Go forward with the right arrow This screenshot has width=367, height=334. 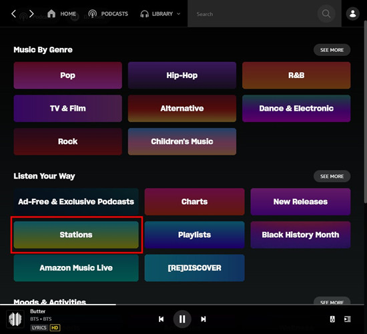click(x=31, y=14)
